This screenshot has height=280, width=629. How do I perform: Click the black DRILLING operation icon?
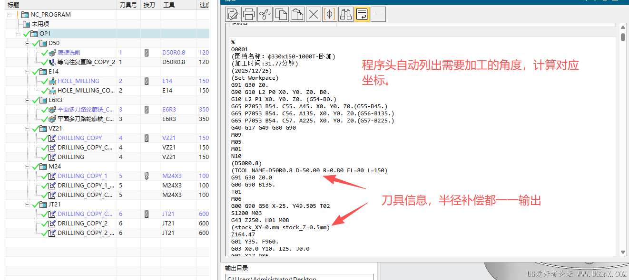tap(52, 157)
